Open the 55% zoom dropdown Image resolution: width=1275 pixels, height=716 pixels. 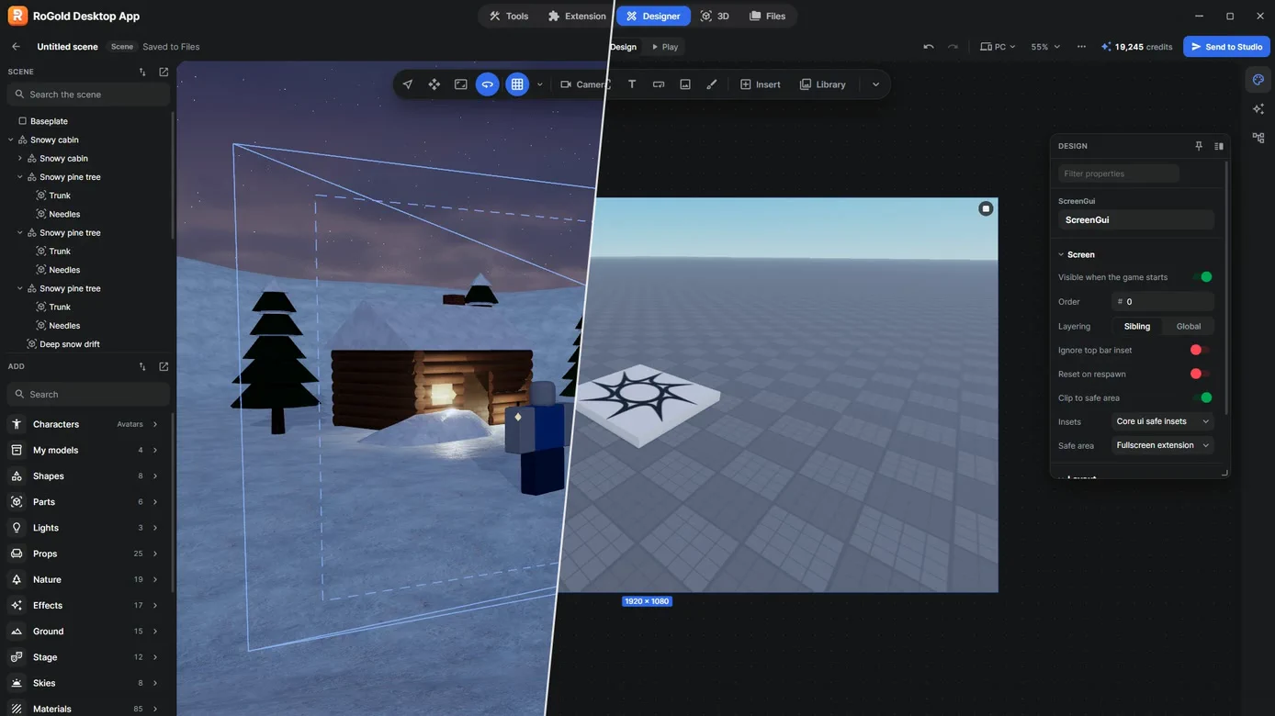pyautogui.click(x=1045, y=47)
